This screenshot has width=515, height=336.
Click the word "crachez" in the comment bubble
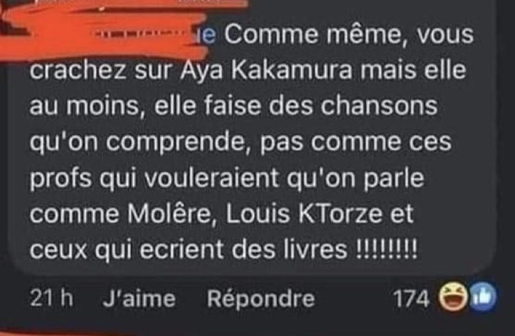click(x=78, y=70)
